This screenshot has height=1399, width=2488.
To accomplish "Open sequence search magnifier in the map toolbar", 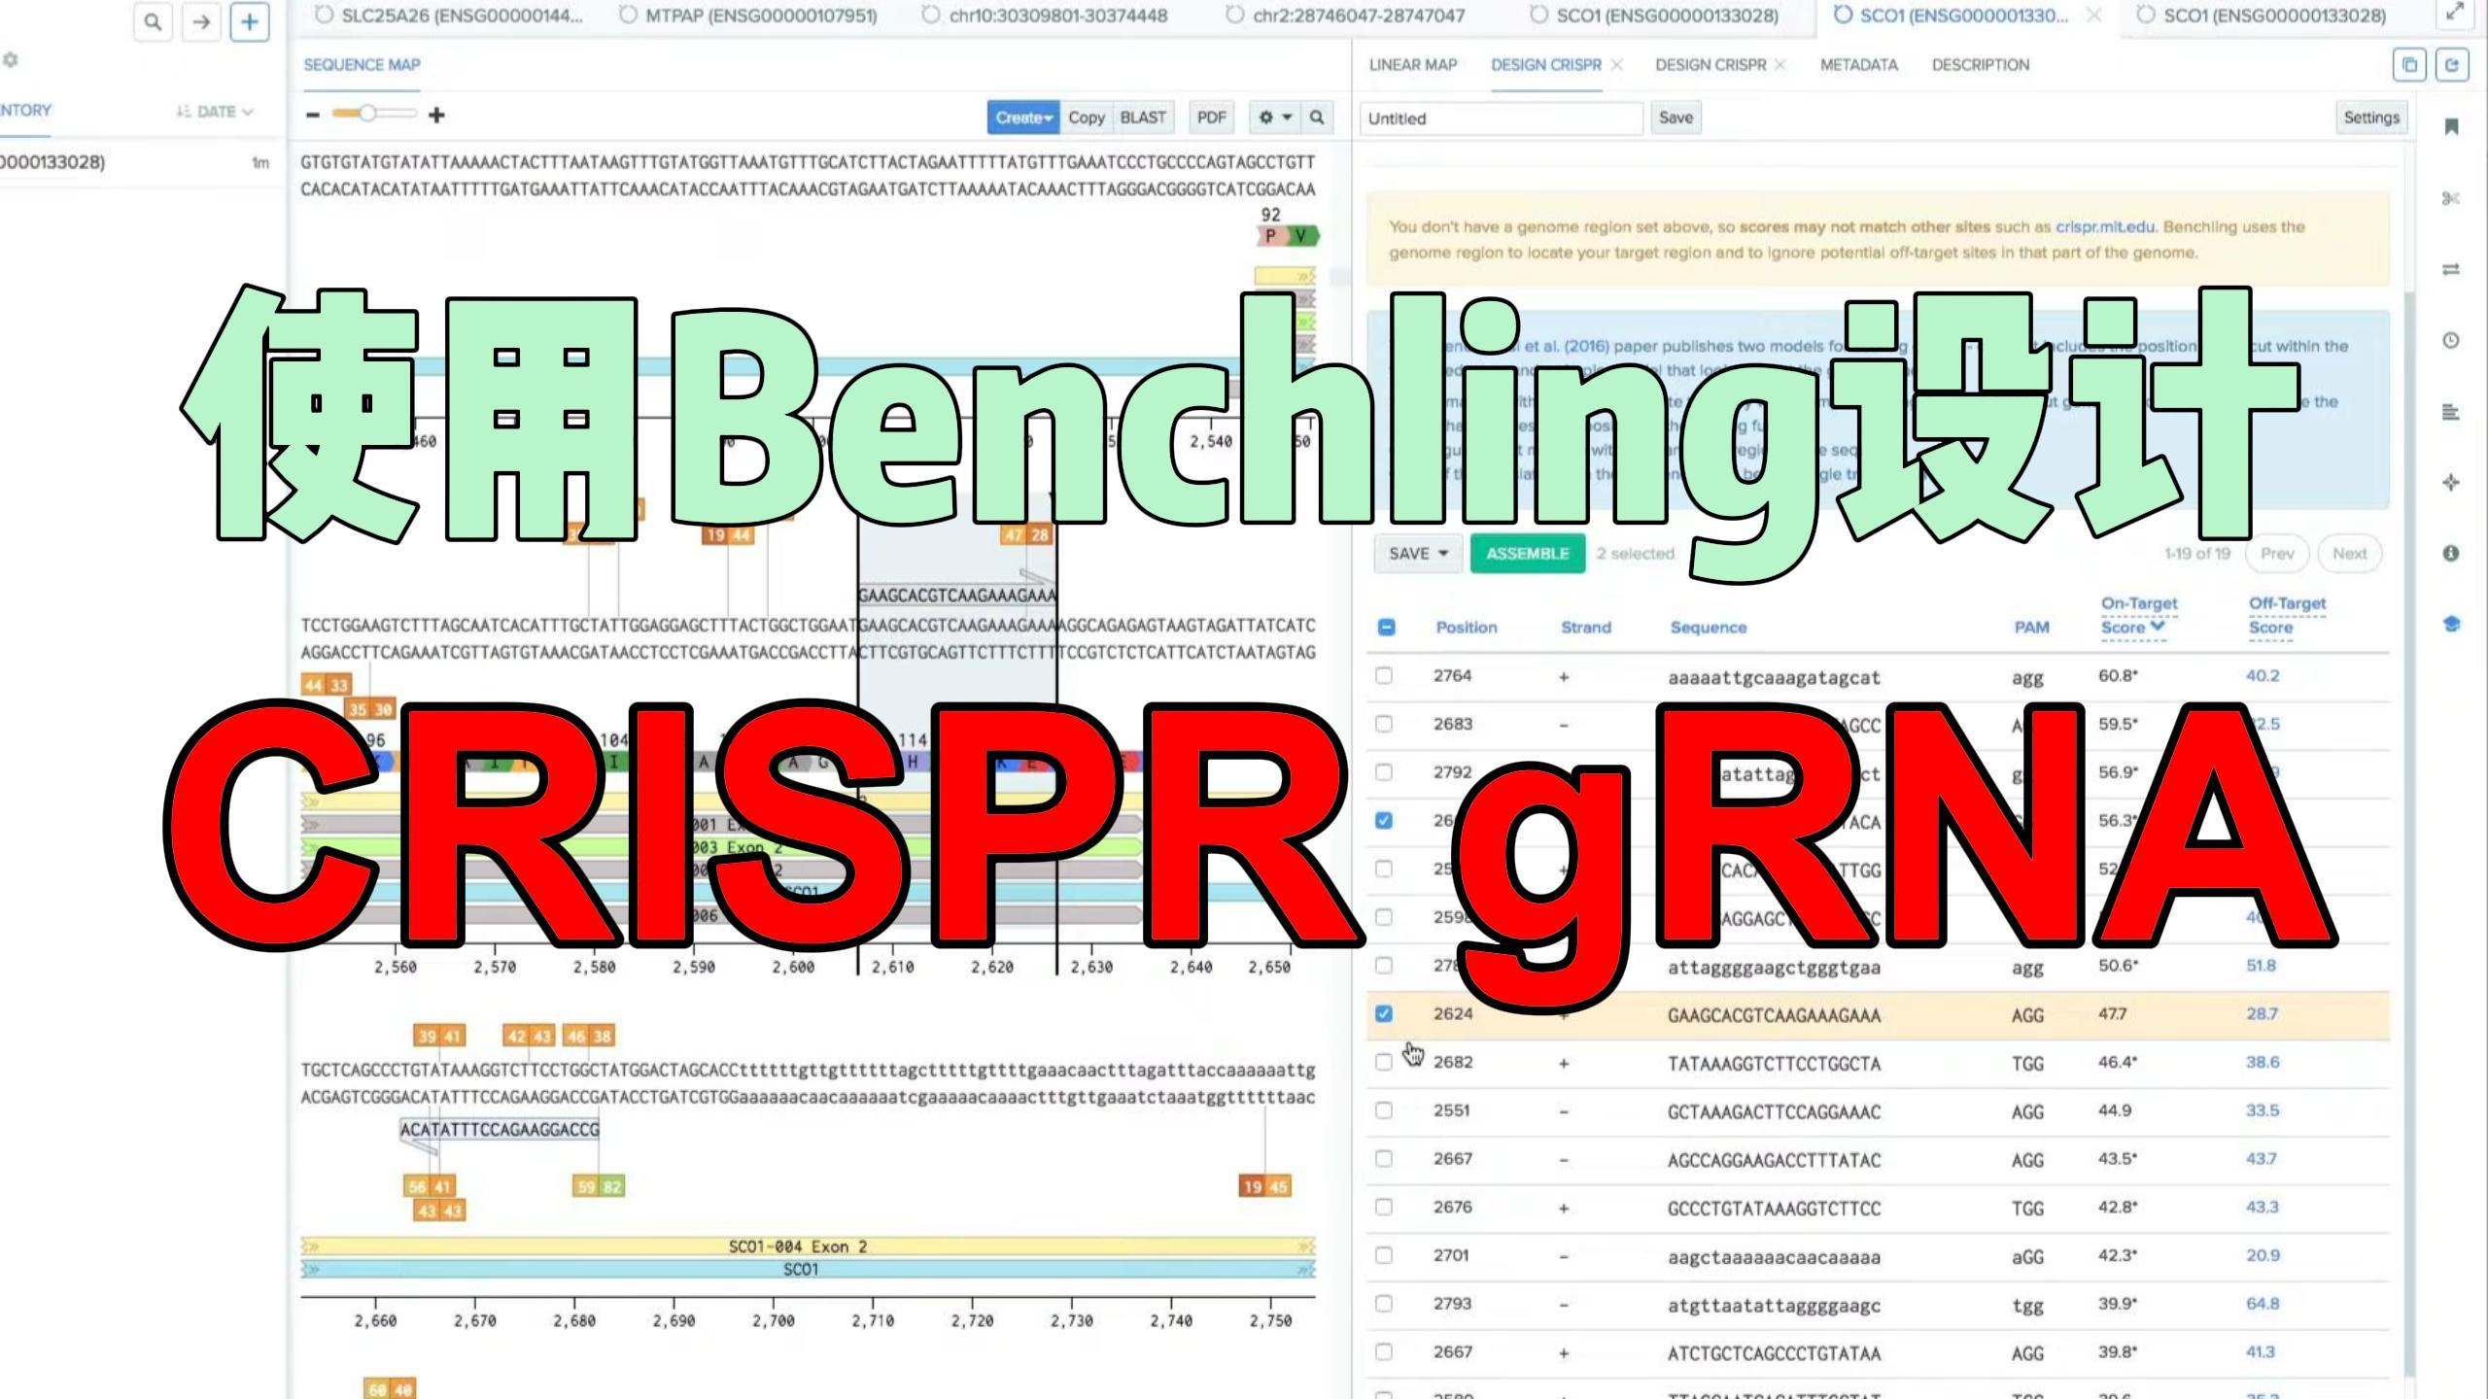I will point(1317,118).
